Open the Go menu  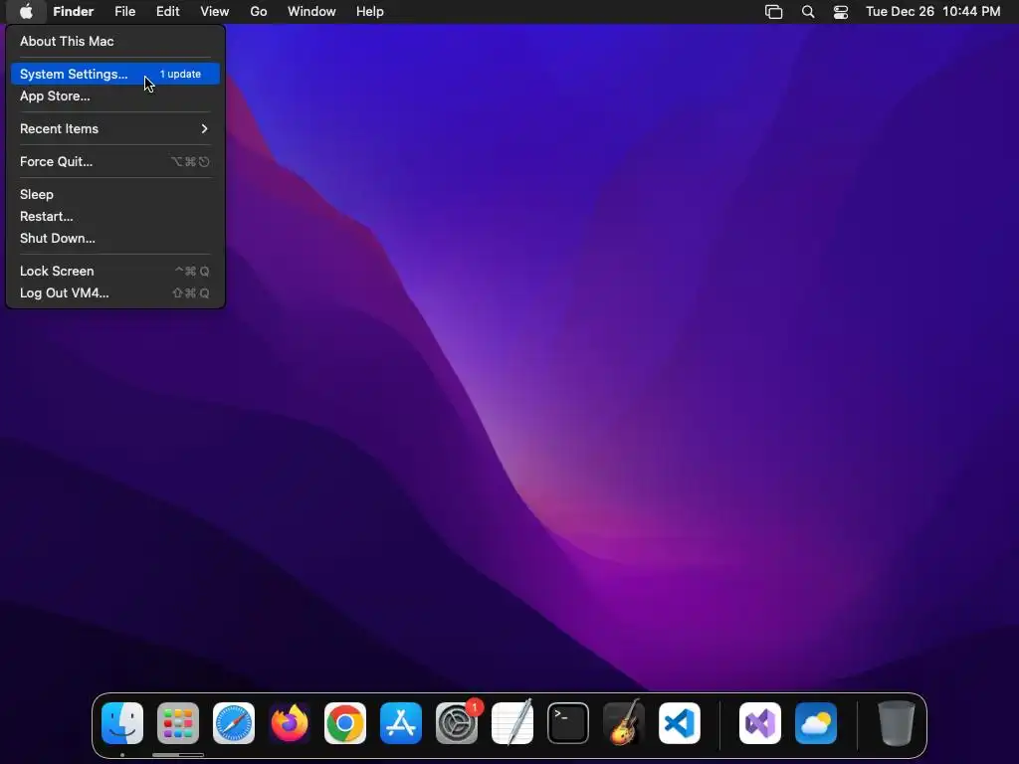(259, 12)
